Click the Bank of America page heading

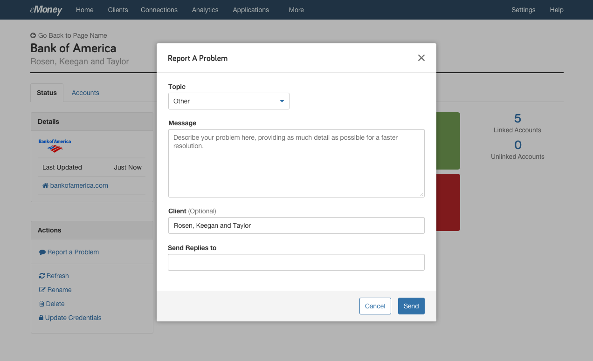point(73,48)
